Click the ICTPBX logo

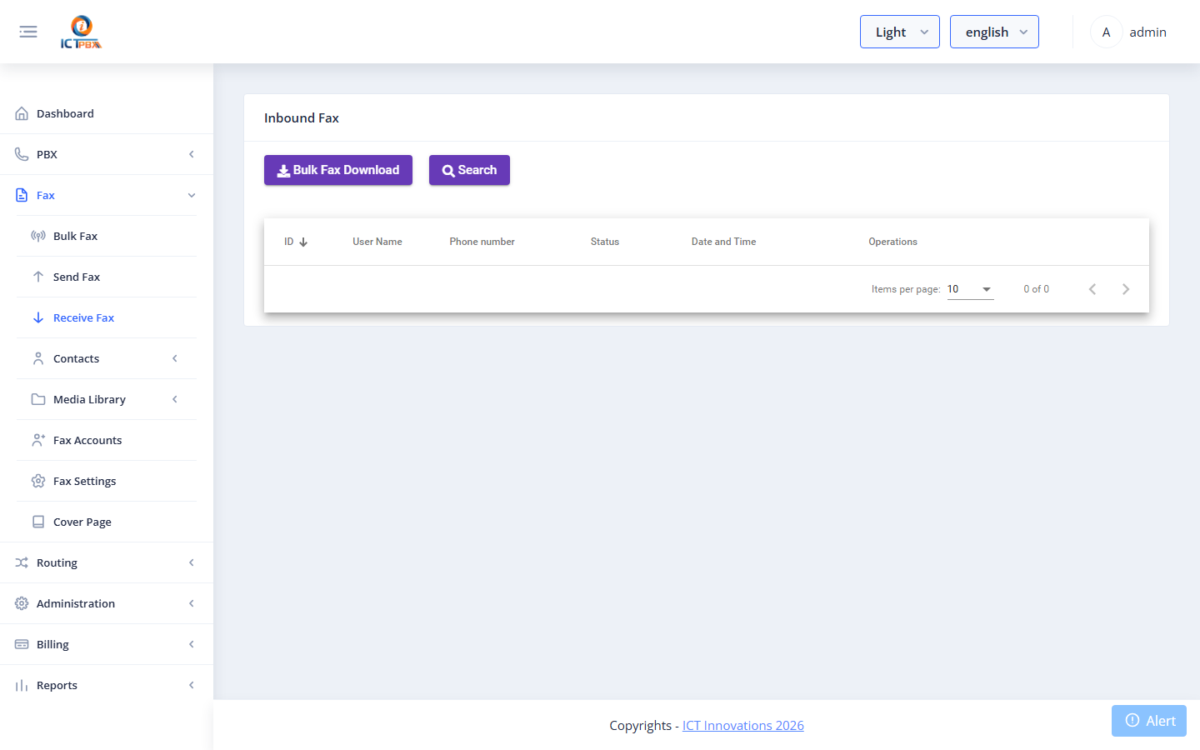[81, 32]
